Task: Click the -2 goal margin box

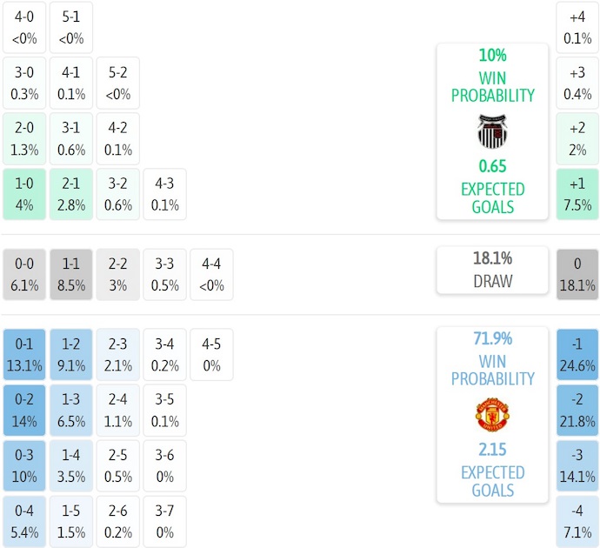Action: coord(577,410)
